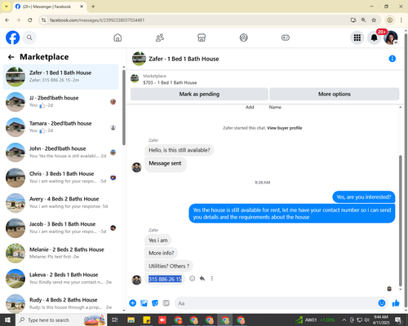The height and width of the screenshot is (326, 408).
Task: Bookmark this page with the star
Action: coord(374,20)
